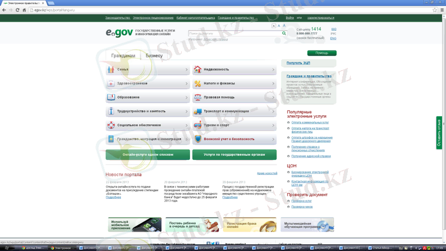
Task: Click the lifebuoy icon for Социальное обеспечение
Action: [111, 125]
